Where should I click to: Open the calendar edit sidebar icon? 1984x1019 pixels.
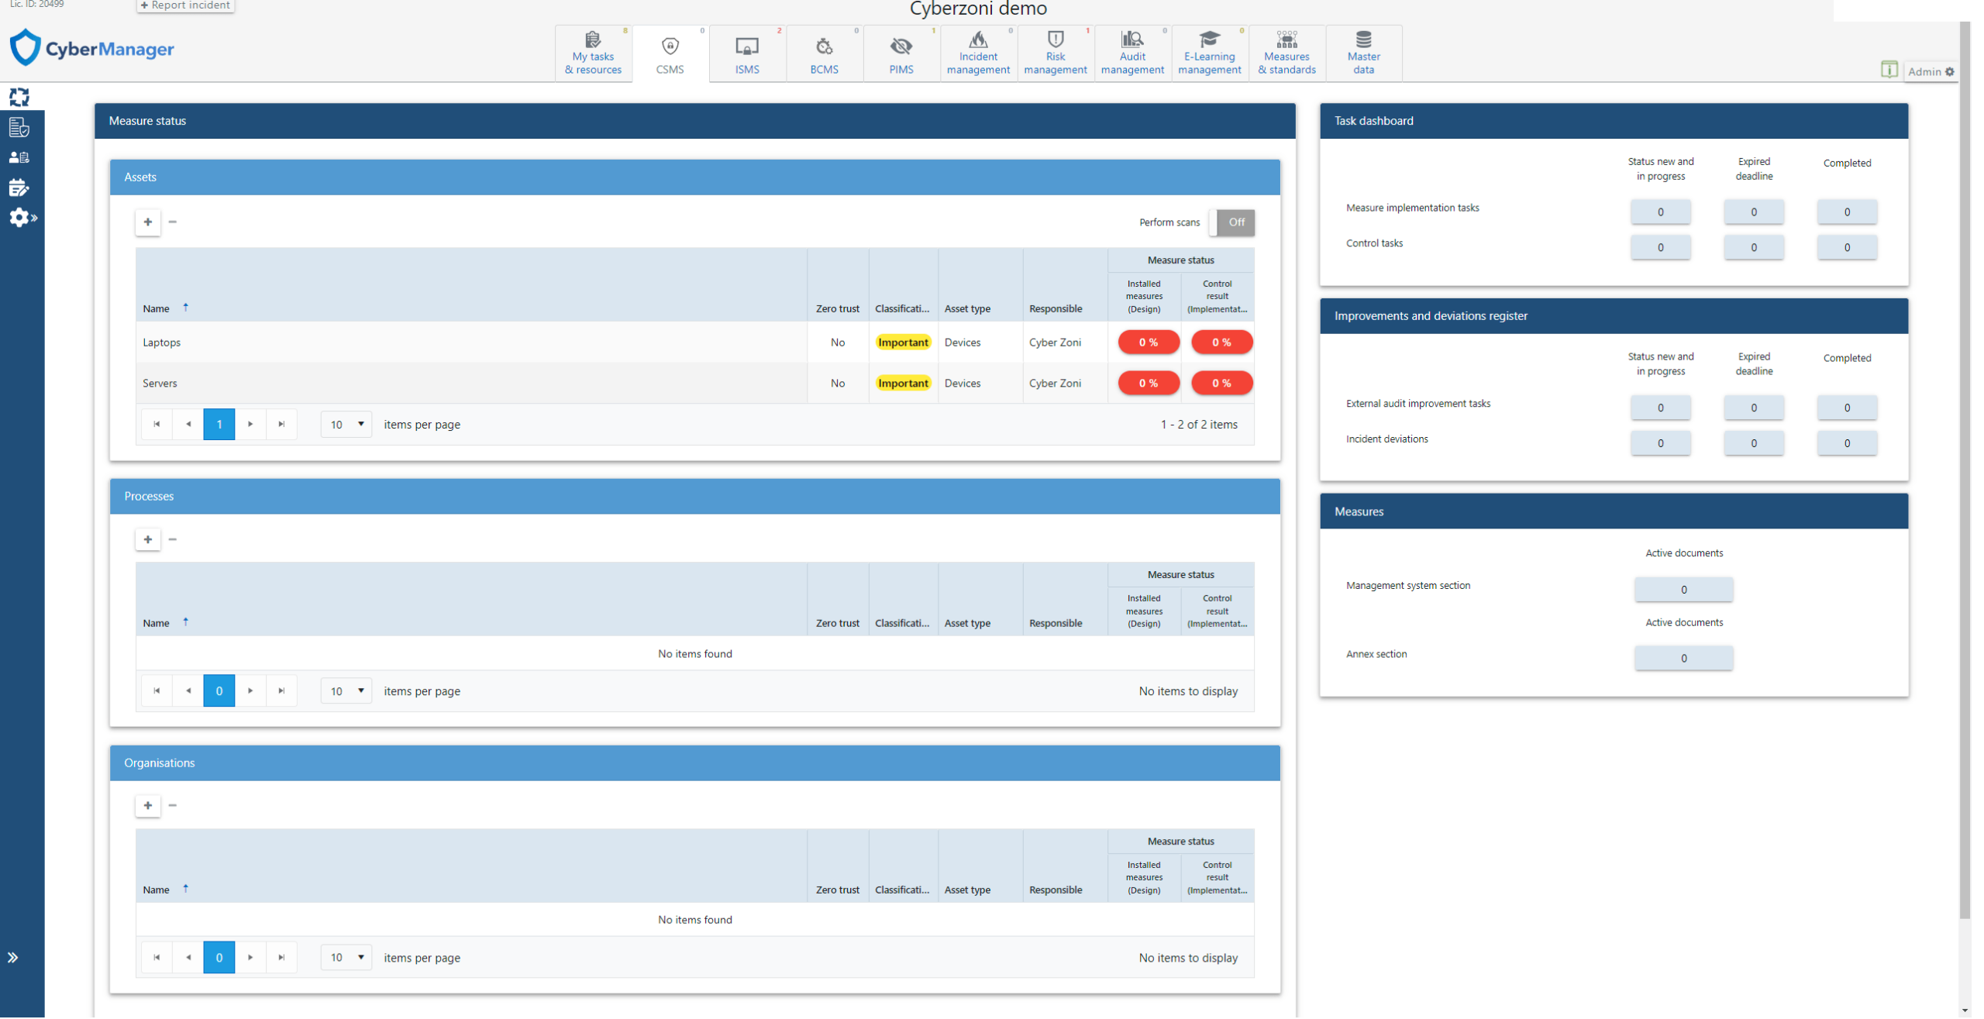pos(19,188)
